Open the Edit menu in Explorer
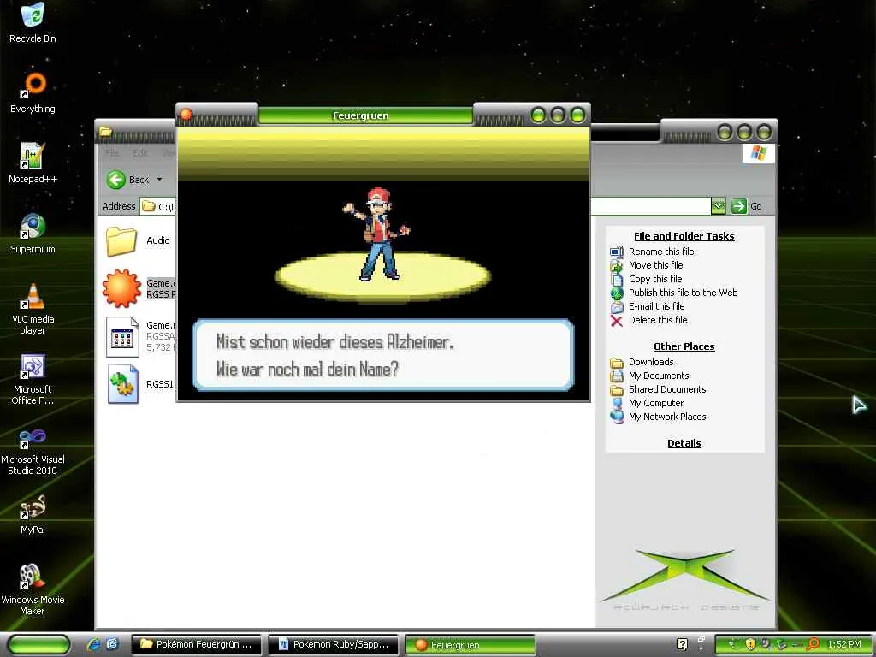 [x=140, y=153]
